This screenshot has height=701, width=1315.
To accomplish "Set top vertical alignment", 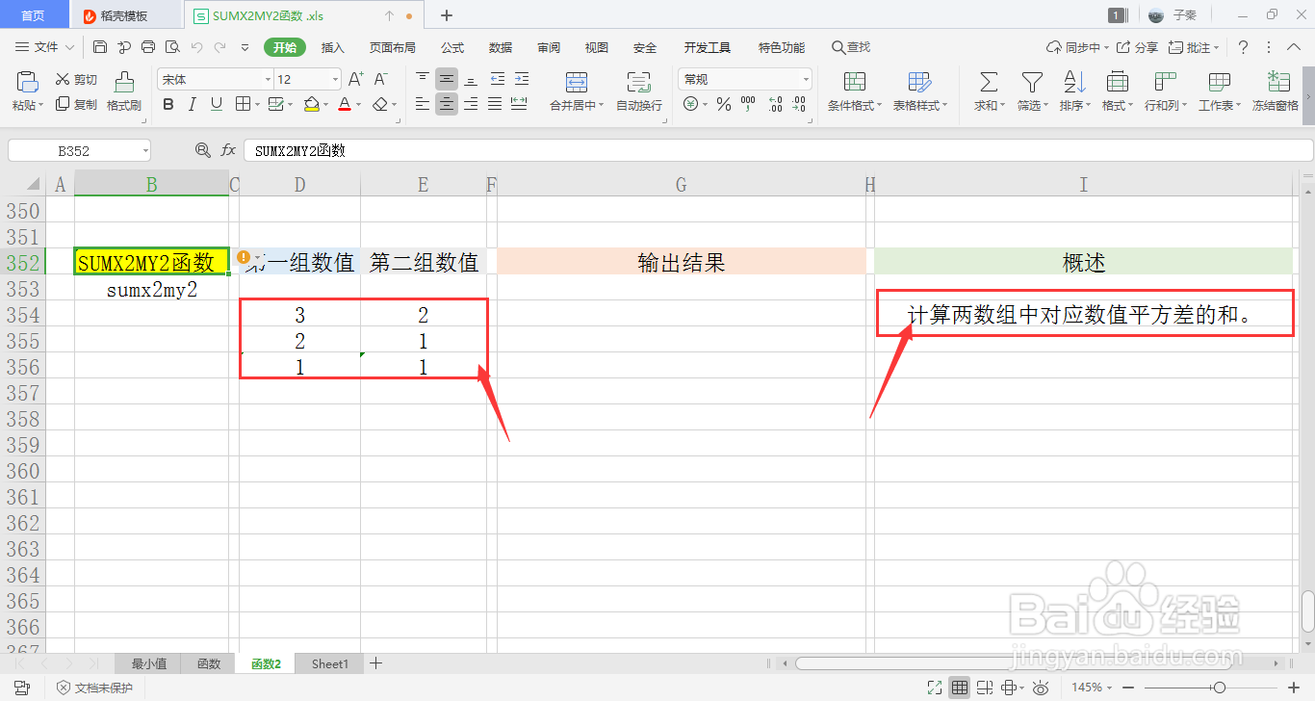I will (x=423, y=80).
